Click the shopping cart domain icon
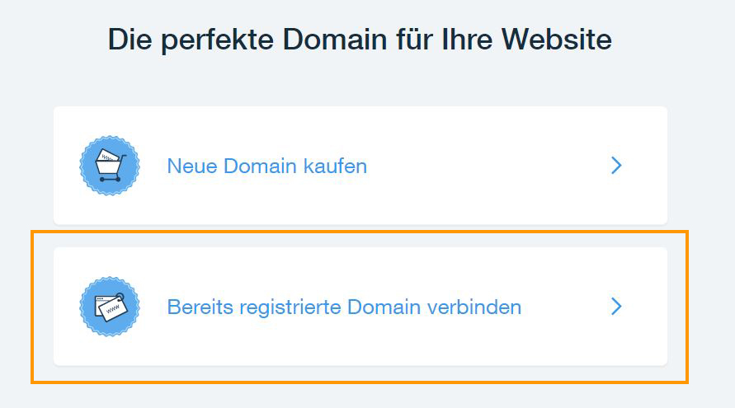 click(110, 166)
